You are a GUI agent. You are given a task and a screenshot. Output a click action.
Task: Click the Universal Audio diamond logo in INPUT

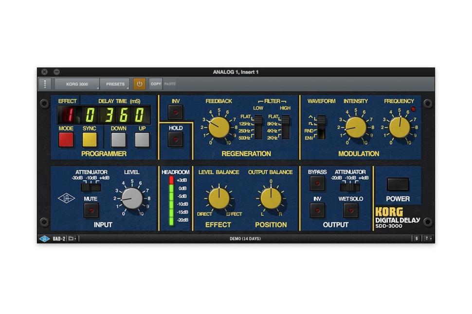[66, 198]
